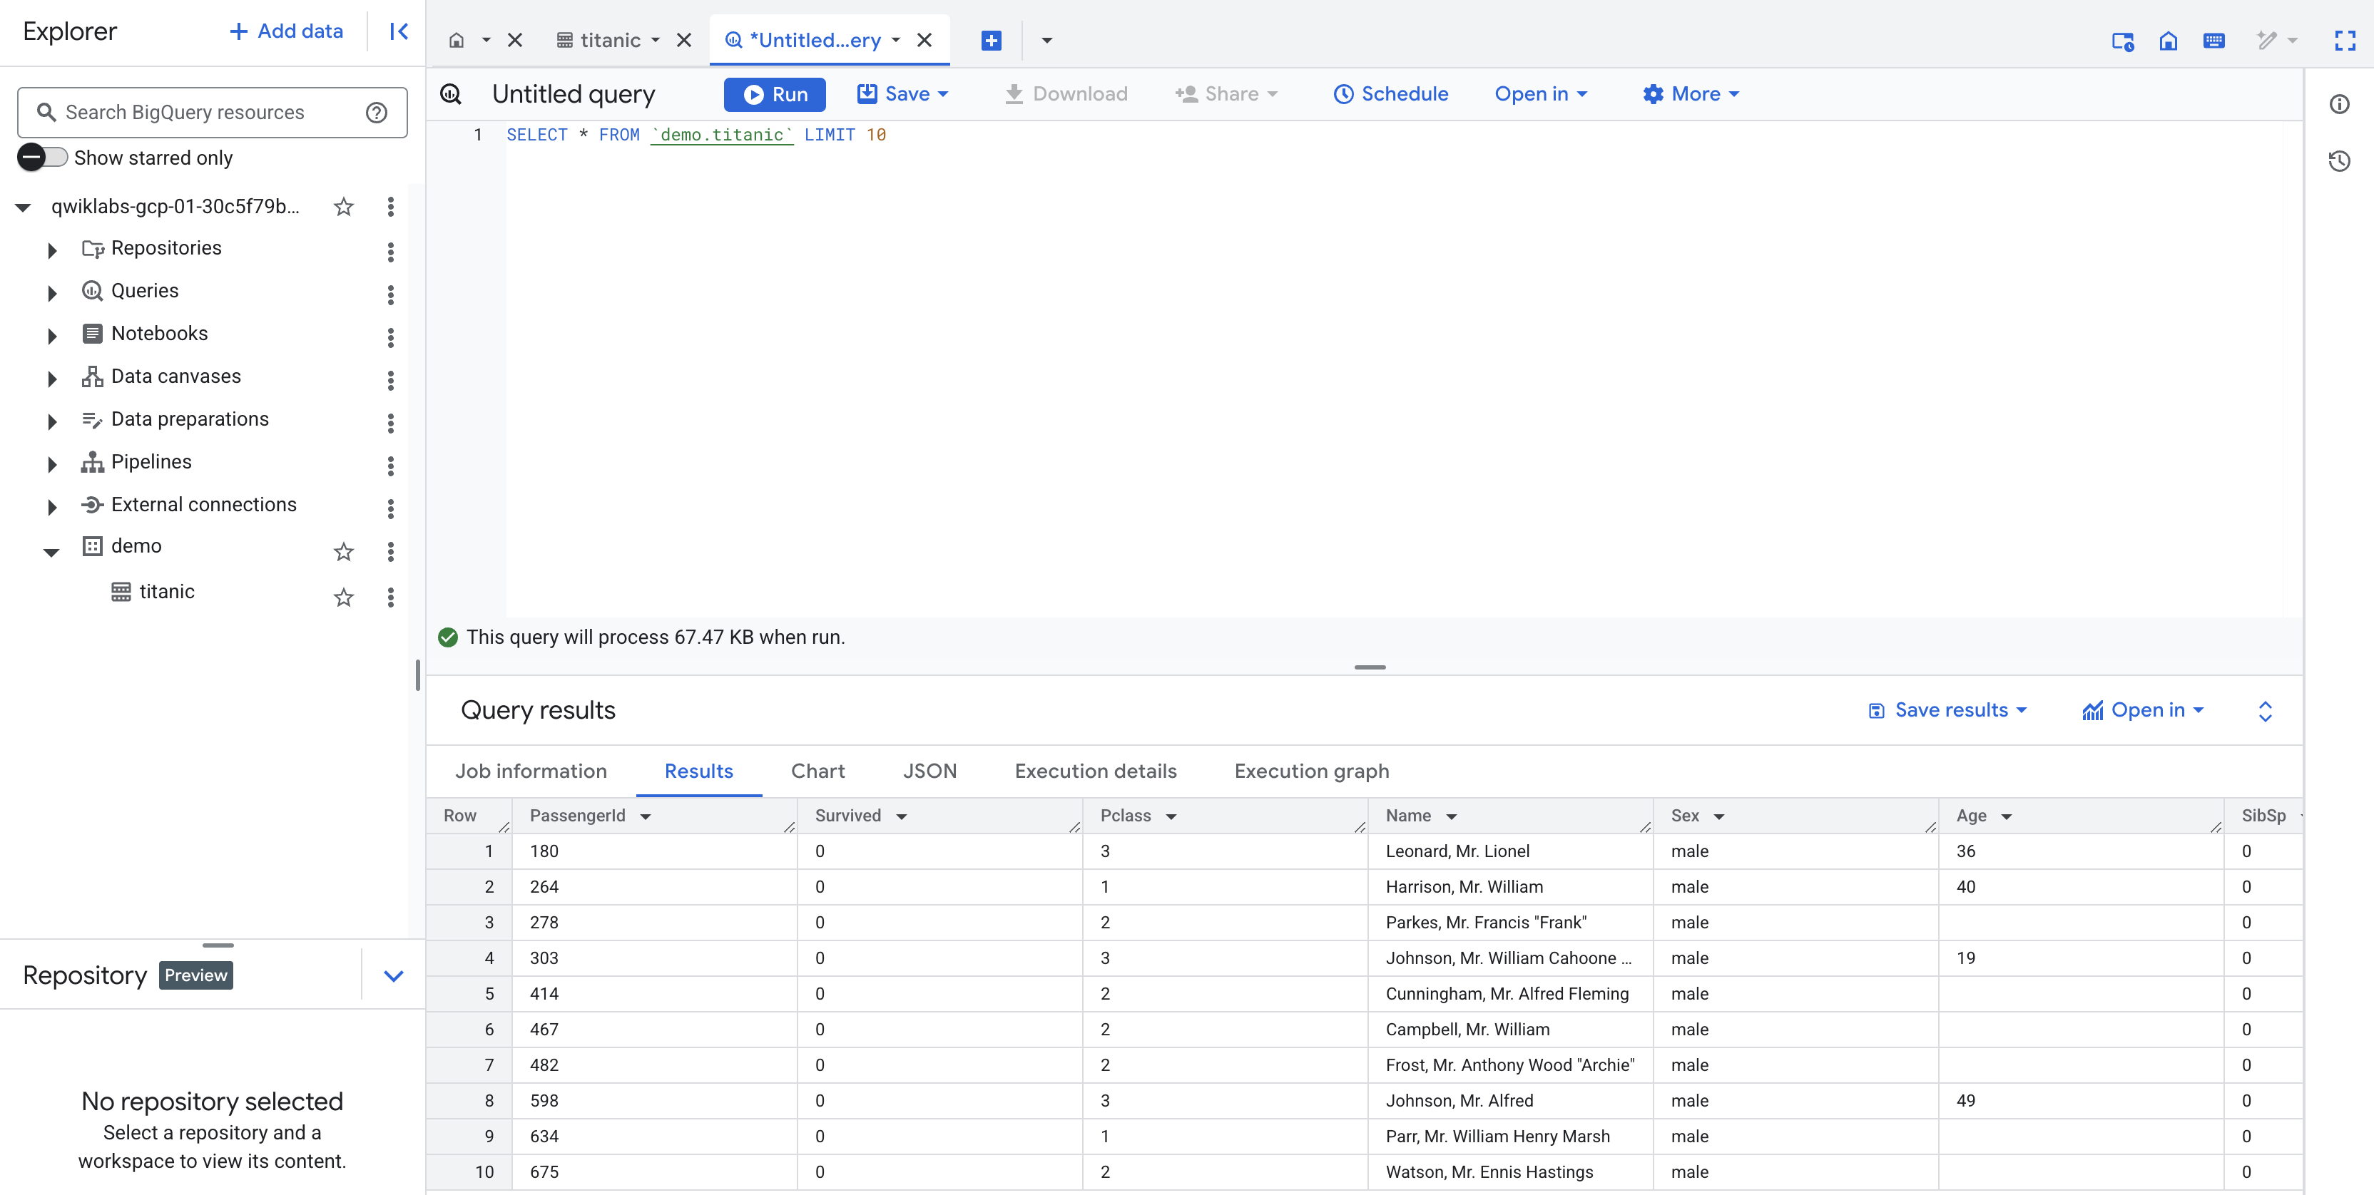Toggle Show starred only switch
Screen dimensions: 2374x1195
point(42,158)
